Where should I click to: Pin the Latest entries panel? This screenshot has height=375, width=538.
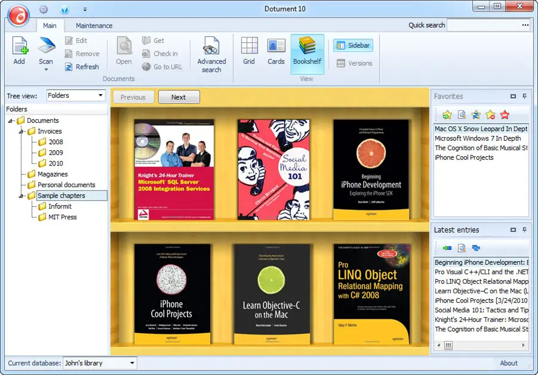(525, 230)
